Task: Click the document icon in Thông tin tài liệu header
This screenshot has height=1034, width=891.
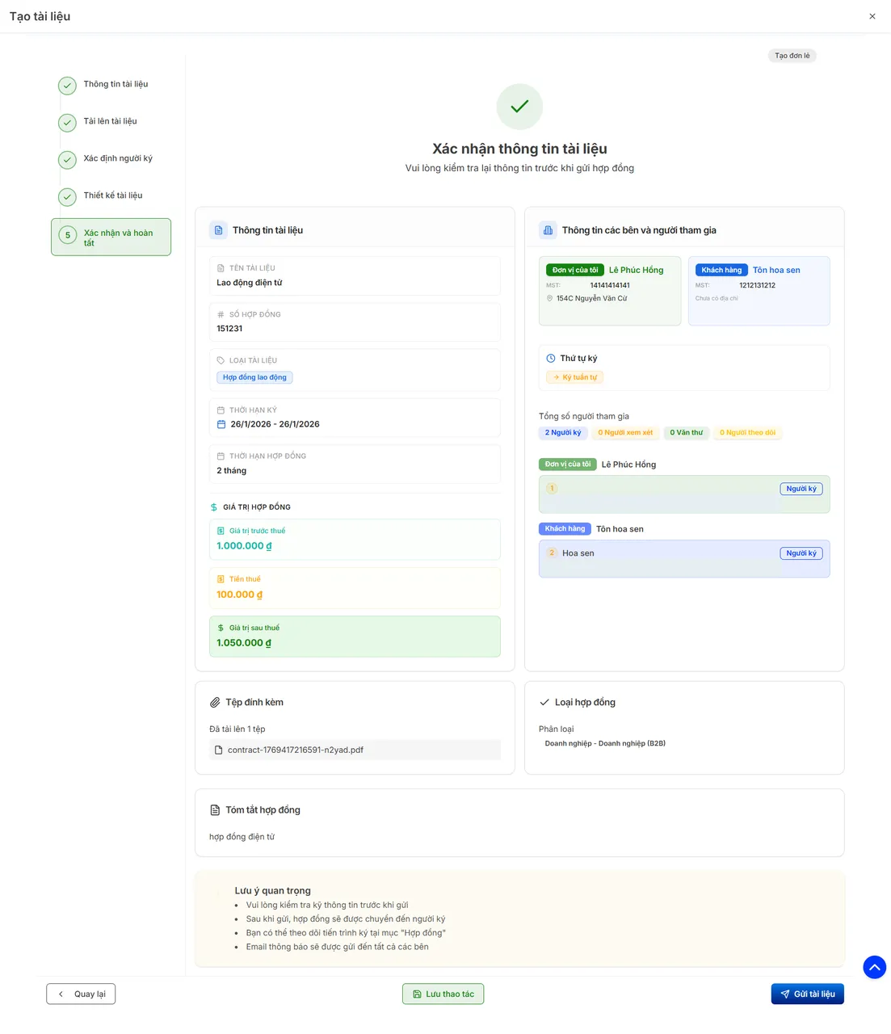Action: tap(218, 230)
